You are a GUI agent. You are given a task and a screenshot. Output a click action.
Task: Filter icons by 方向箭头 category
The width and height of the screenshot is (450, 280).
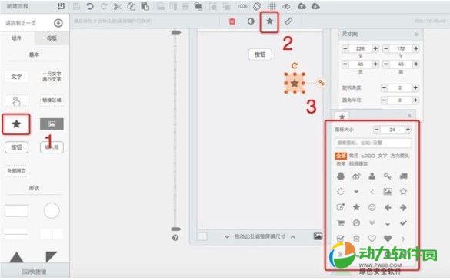[399, 156]
